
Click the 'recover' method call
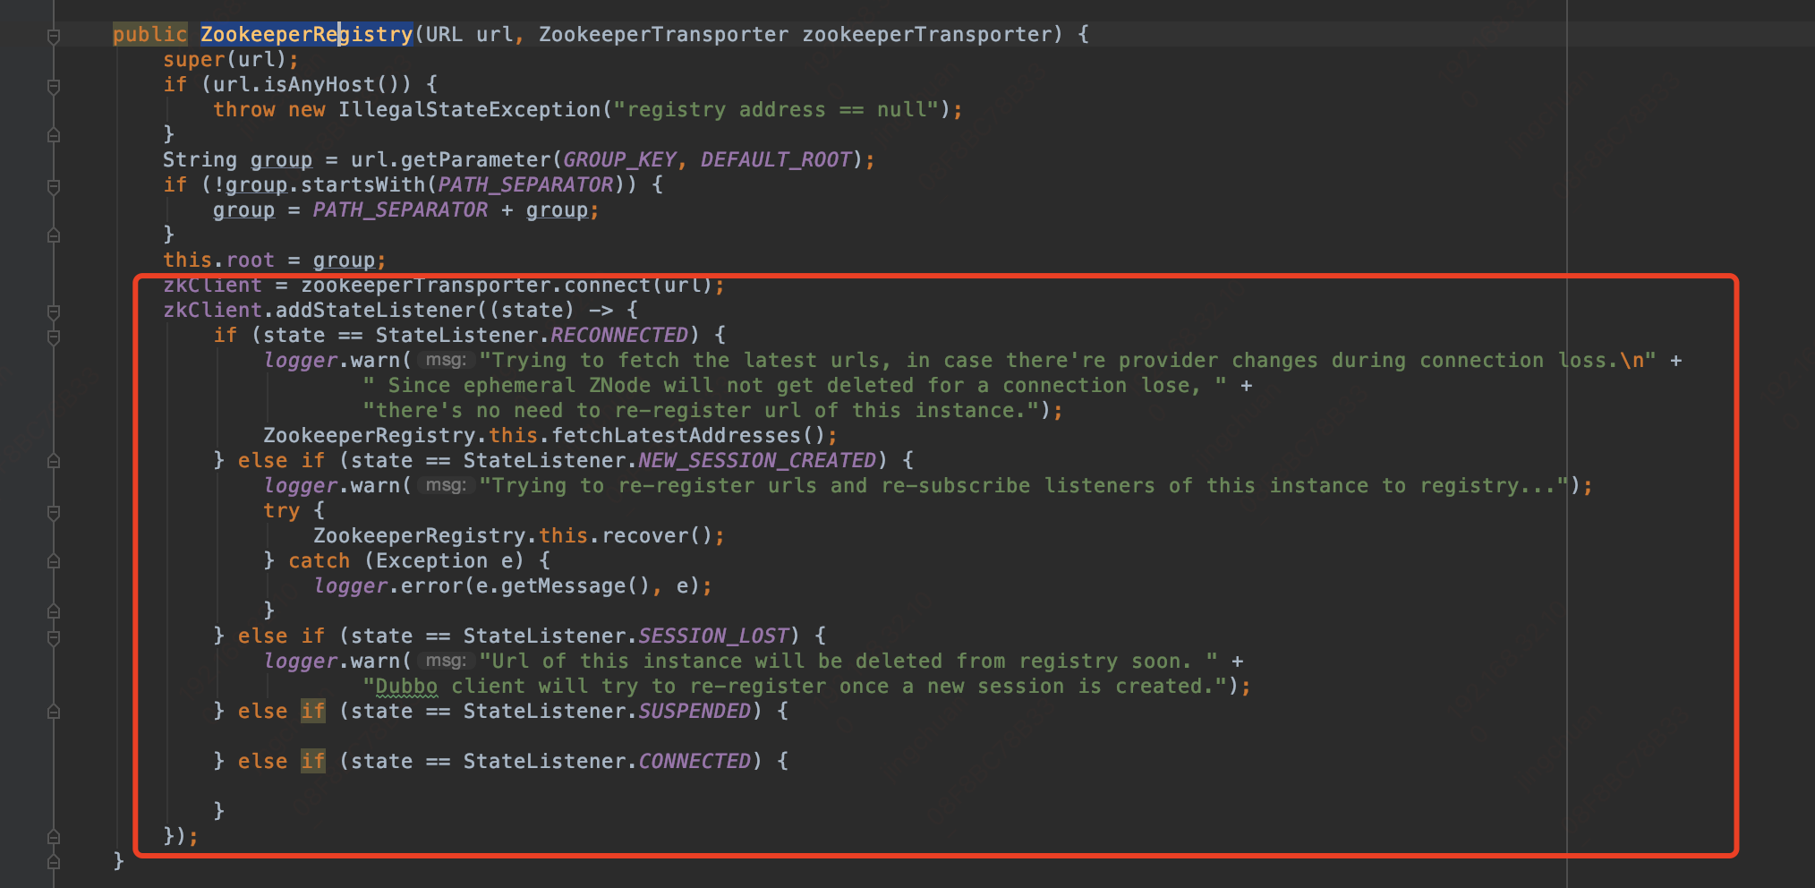[645, 535]
